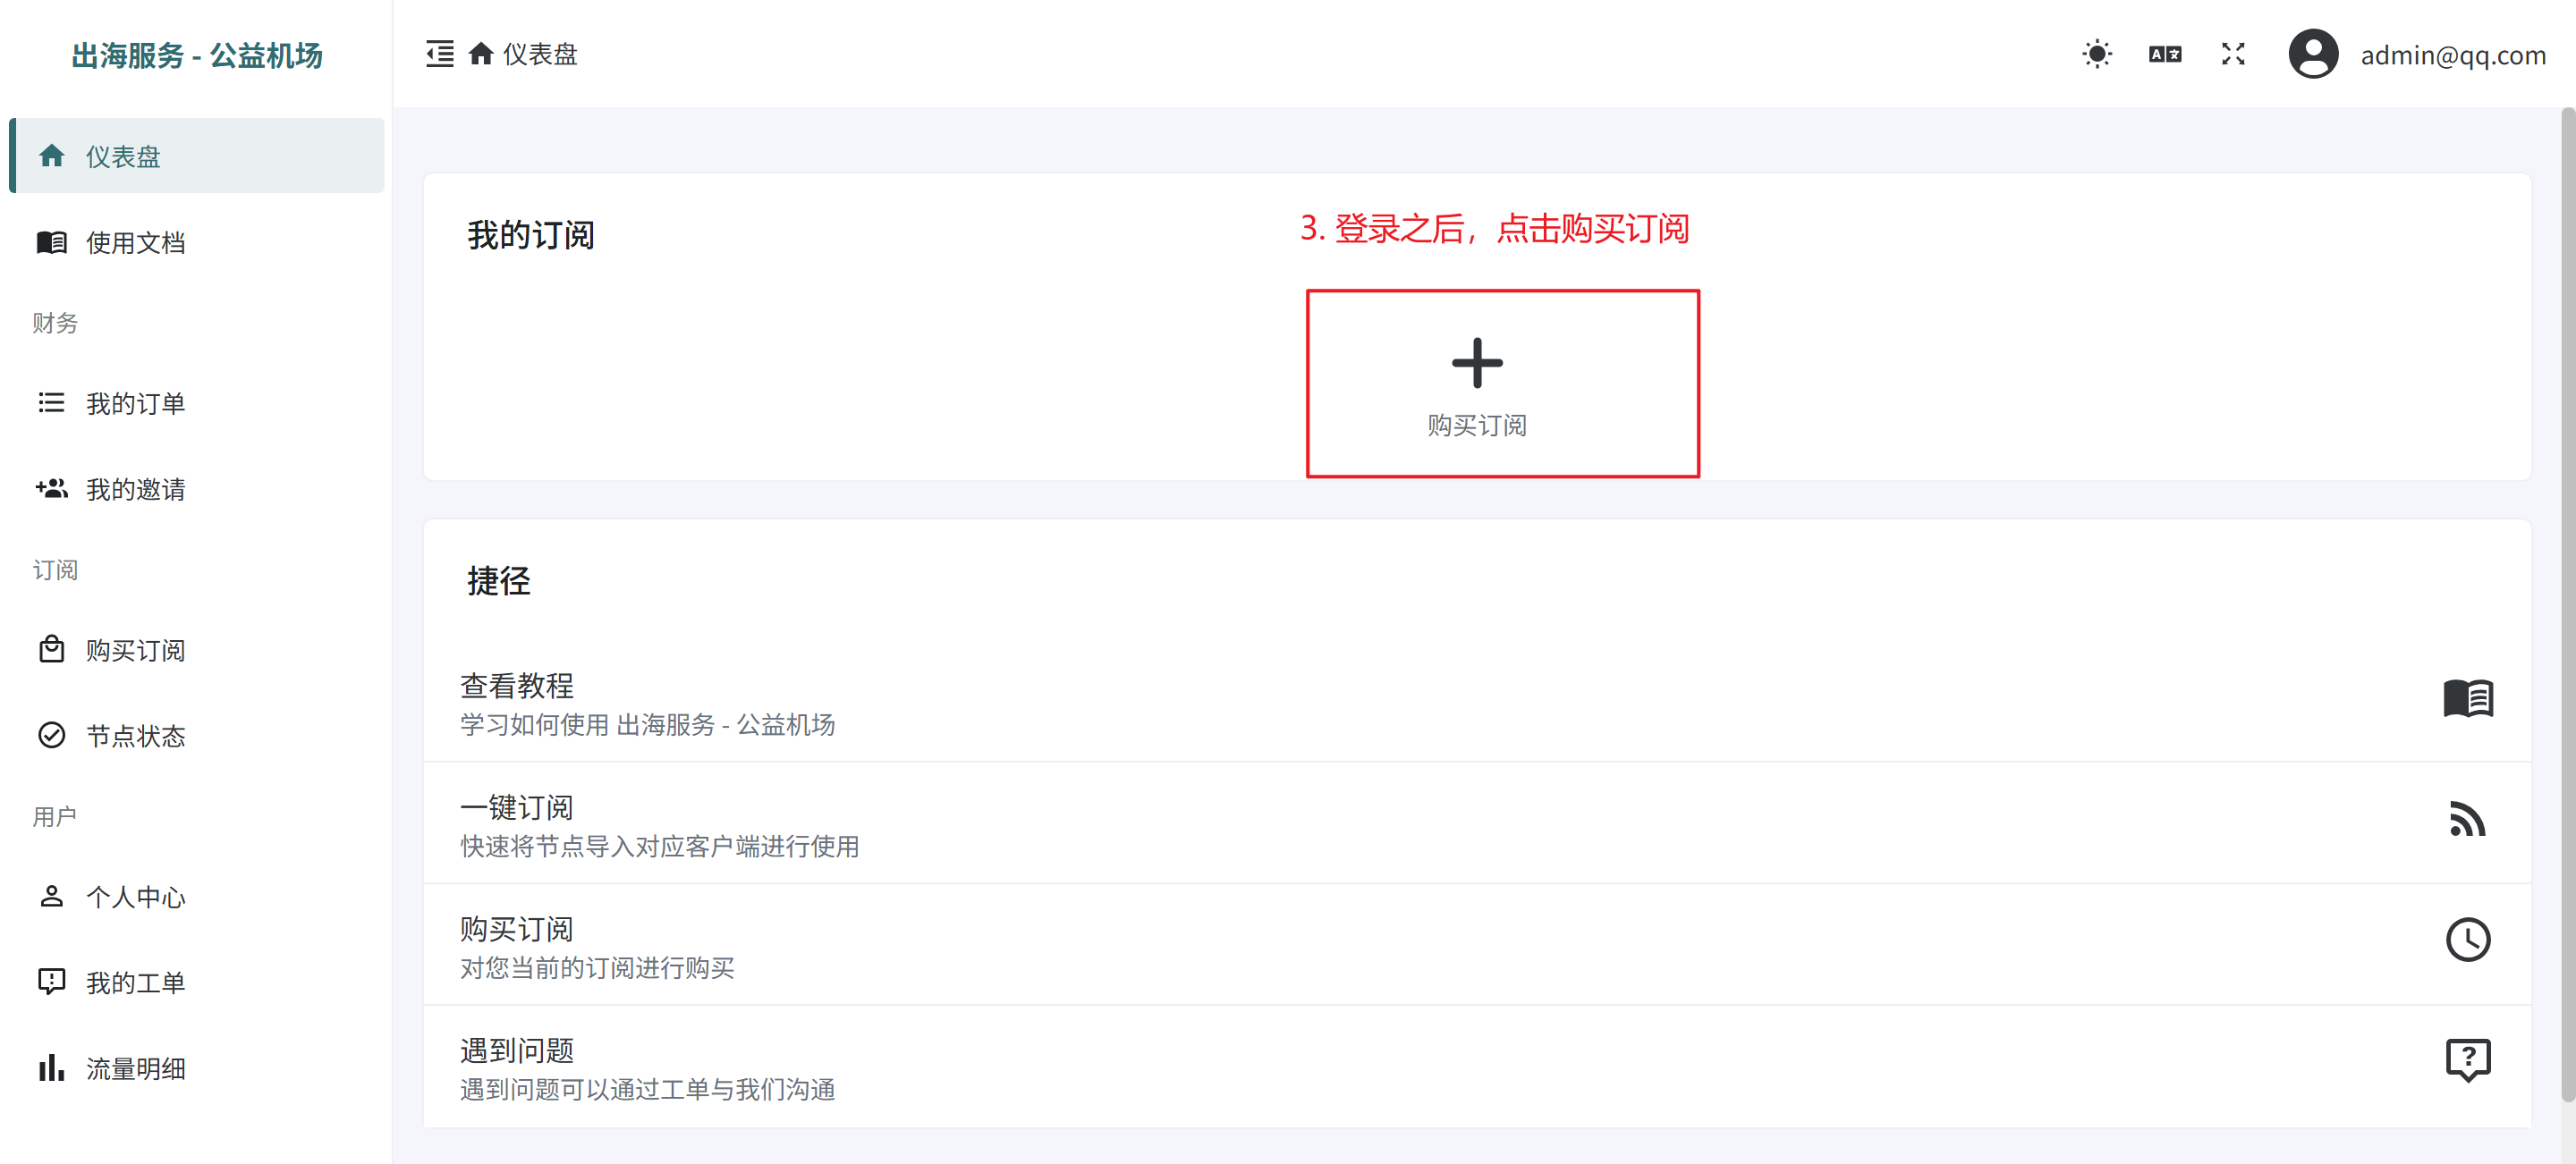Click the book icon for tutorials
The width and height of the screenshot is (2576, 1164).
(x=2467, y=698)
